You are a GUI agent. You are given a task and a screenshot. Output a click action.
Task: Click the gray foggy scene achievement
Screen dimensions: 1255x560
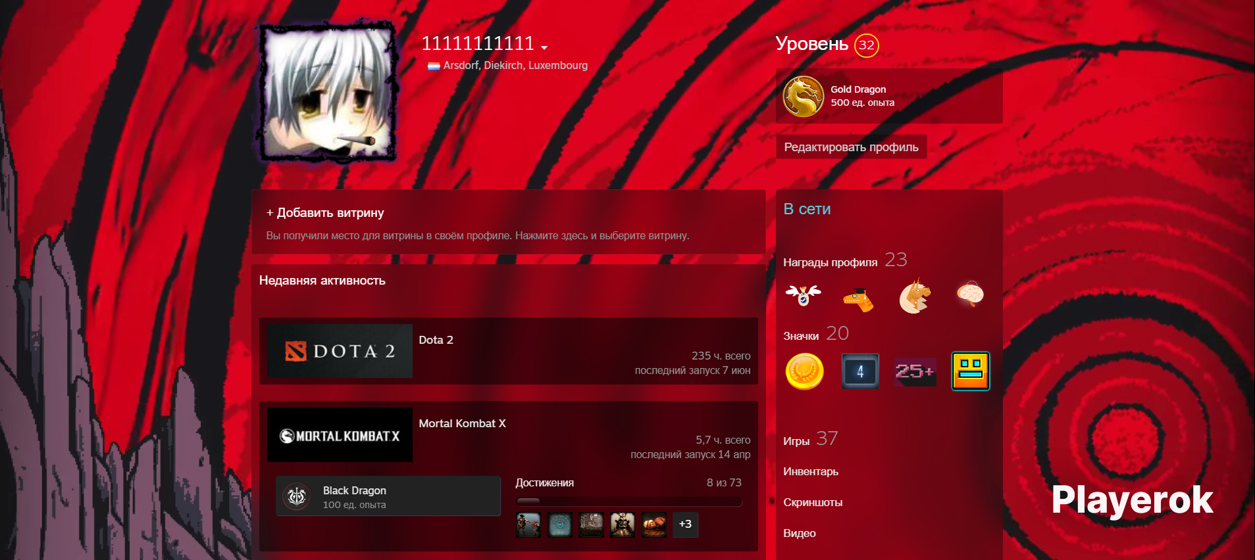(x=591, y=525)
